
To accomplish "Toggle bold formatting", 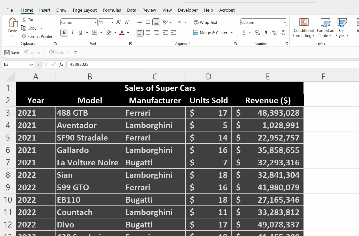I will (x=64, y=33).
